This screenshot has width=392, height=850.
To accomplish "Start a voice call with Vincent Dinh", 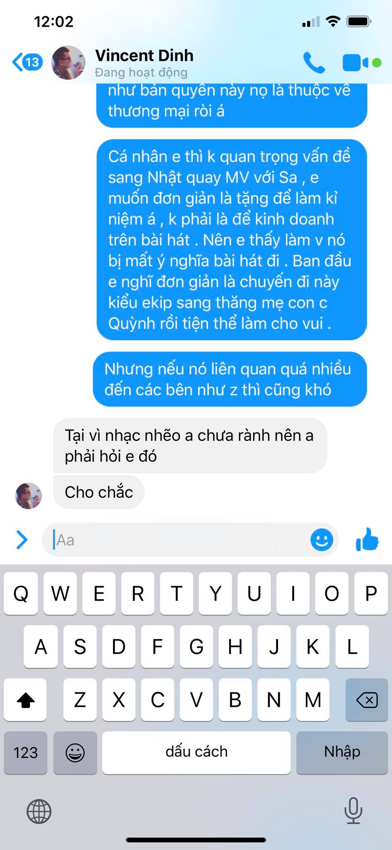I will 314,63.
